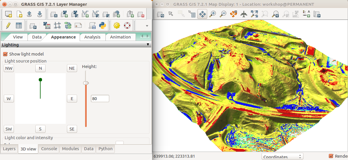
Task: Open the Coordinates status dropdown
Action: click(282, 157)
